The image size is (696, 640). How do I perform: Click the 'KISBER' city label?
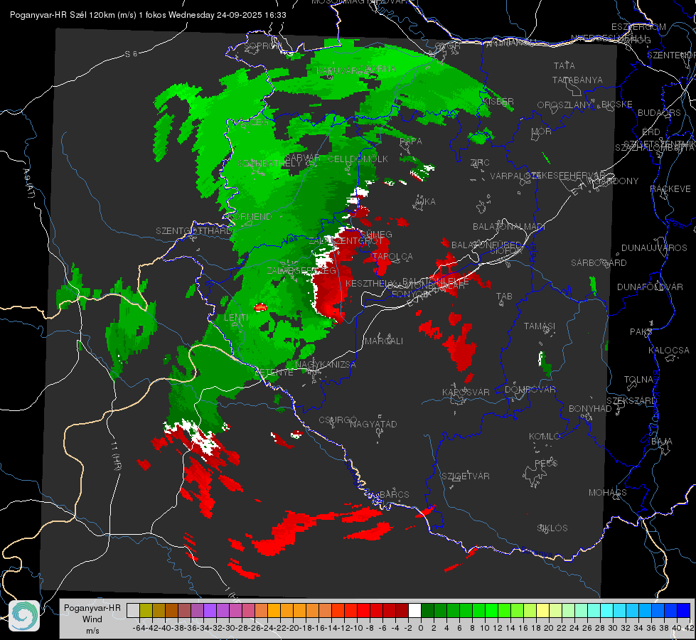498,102
